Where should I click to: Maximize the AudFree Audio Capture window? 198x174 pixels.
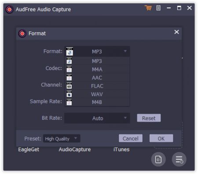[x=179, y=8]
